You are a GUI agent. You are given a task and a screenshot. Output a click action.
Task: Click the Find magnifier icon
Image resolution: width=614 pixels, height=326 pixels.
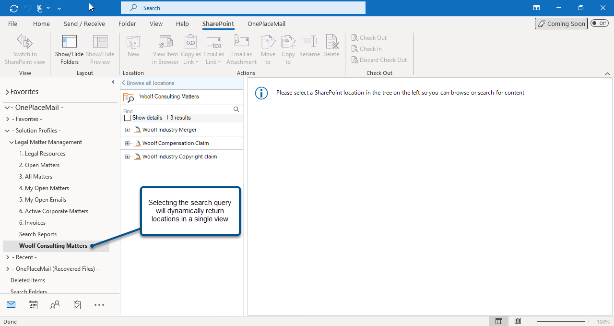point(236,110)
